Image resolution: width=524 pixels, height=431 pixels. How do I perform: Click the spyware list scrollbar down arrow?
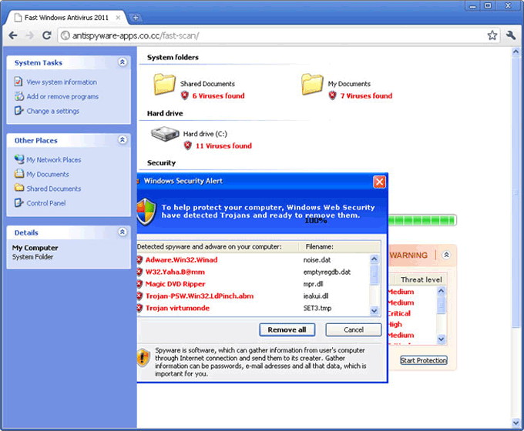[375, 311]
